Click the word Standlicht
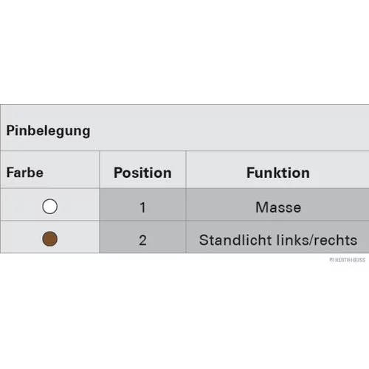Screen dimensions: 369x369 235,240
